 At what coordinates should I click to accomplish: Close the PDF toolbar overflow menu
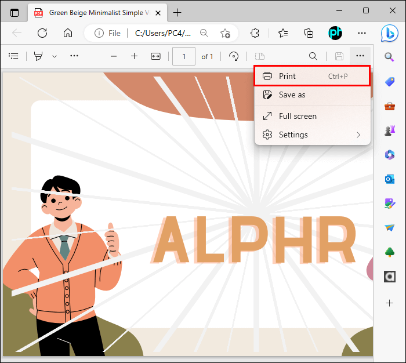360,56
